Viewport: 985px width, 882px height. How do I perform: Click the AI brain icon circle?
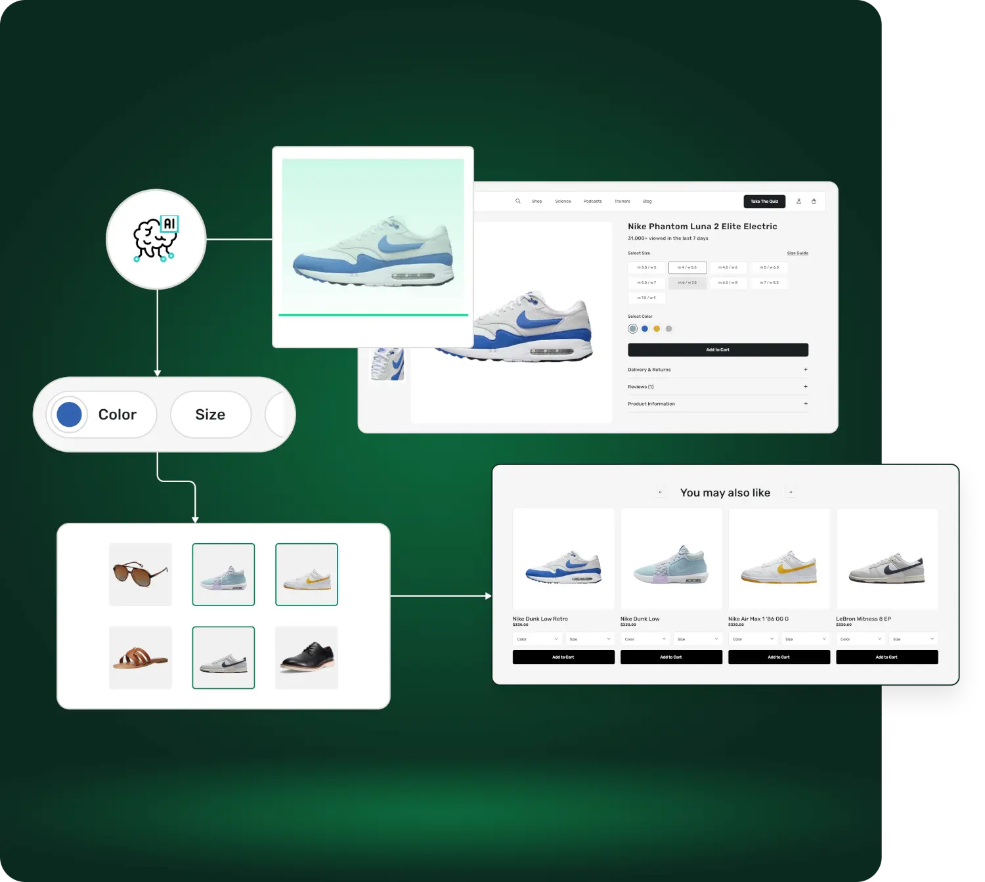156,239
